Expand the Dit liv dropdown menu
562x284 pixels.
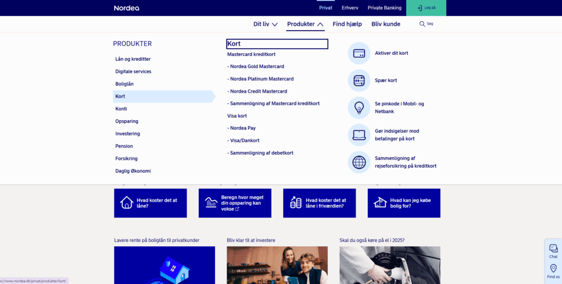pos(266,24)
